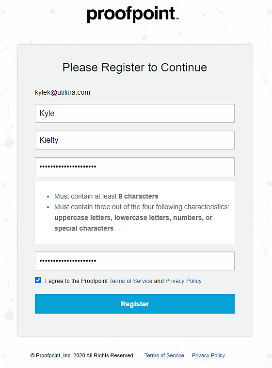Open the footer Privacy Policy link
Image resolution: width=272 pixels, height=368 pixels.
[208, 355]
